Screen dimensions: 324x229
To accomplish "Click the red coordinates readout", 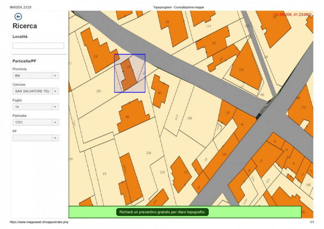I will point(292,15).
